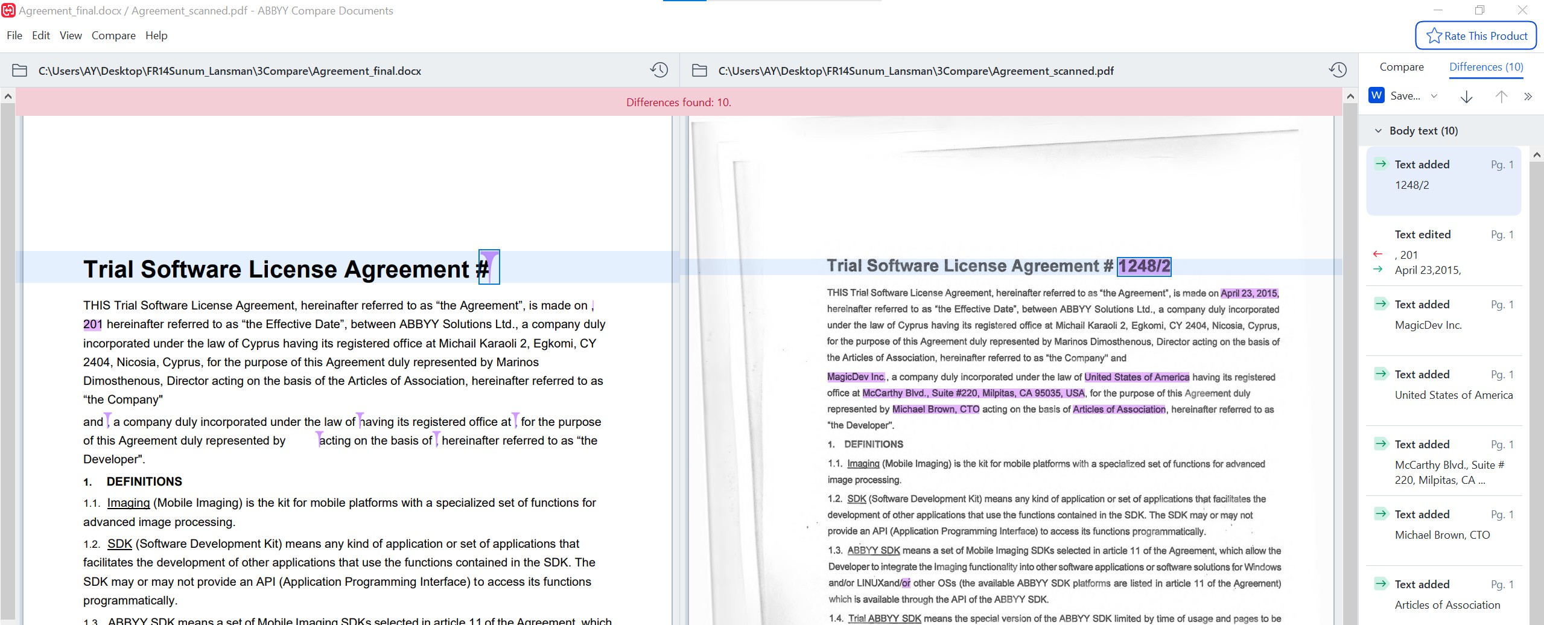Open Save options dropdown arrow
This screenshot has width=1544, height=625.
point(1434,96)
